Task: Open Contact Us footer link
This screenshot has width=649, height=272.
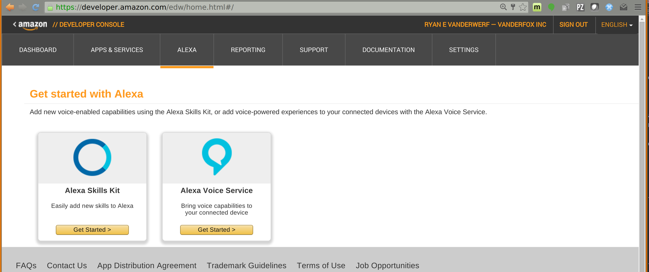Action: coord(67,266)
